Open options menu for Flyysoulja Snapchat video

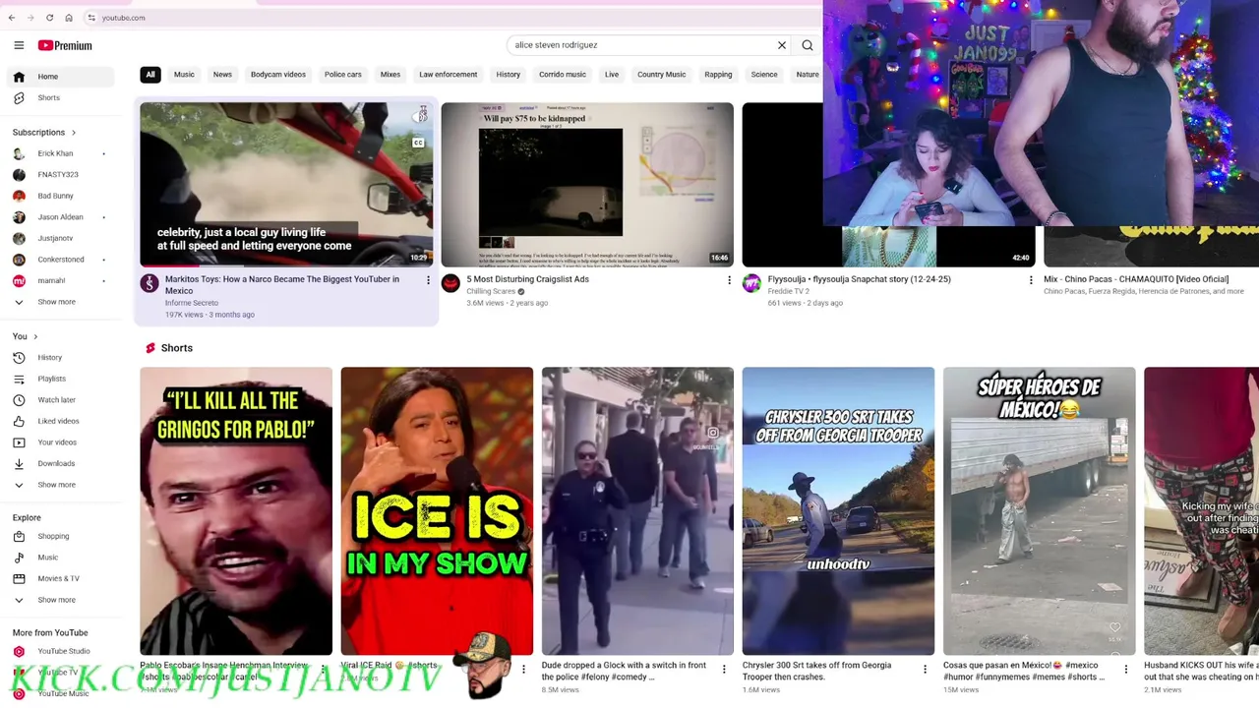click(x=1031, y=281)
